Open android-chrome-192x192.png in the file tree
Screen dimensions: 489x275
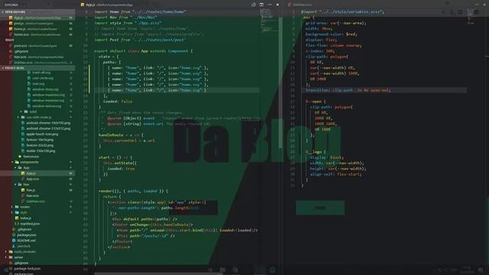point(48,123)
